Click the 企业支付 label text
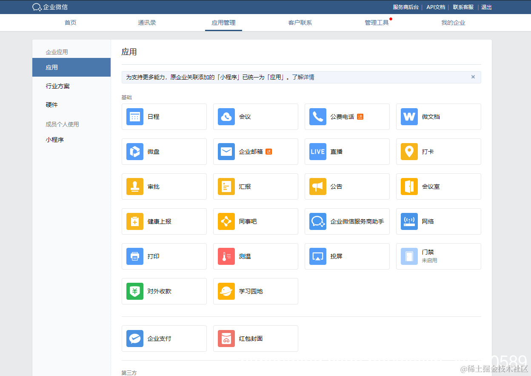The height and width of the screenshot is (376, 531). (x=160, y=339)
